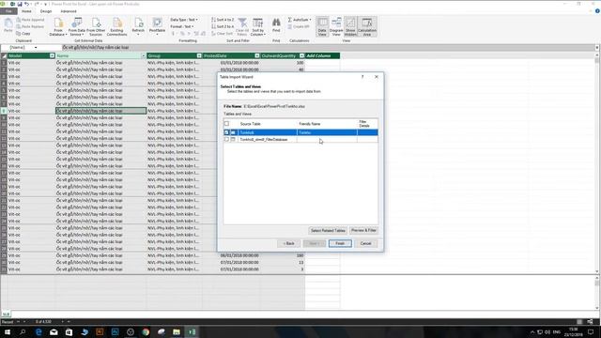Image resolution: width=601 pixels, height=338 pixels.
Task: Toggle Show Hidden in View group
Action: pyautogui.click(x=350, y=27)
